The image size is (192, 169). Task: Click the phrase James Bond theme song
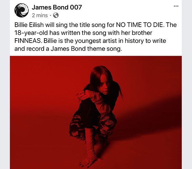coord(86,49)
